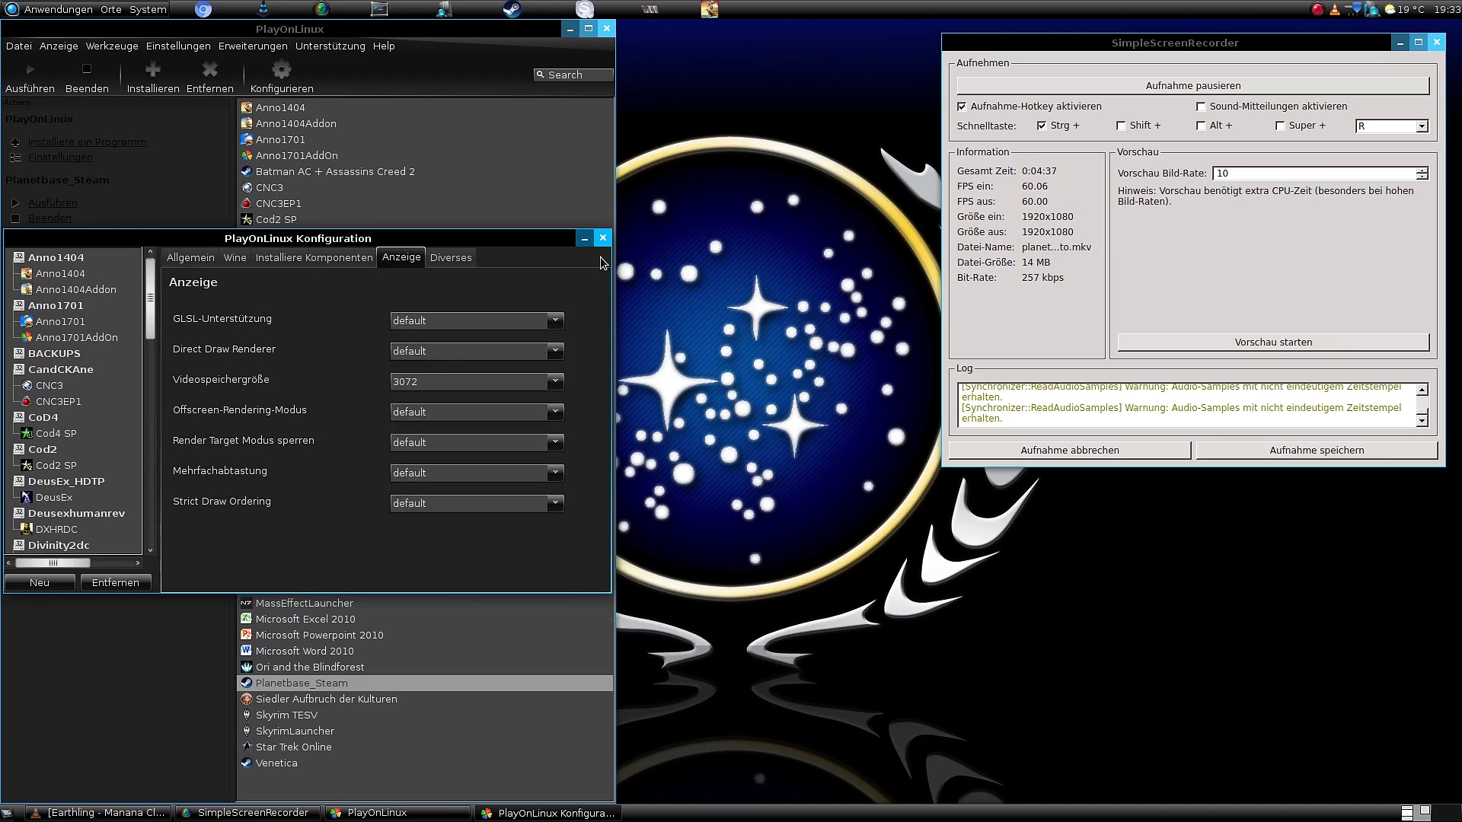1462x822 pixels.
Task: Open Konfigurieren gear icon
Action: click(x=282, y=70)
